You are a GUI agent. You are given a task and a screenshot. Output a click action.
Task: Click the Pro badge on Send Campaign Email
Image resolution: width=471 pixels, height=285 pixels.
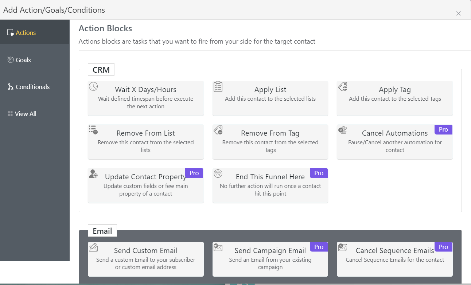pos(319,247)
